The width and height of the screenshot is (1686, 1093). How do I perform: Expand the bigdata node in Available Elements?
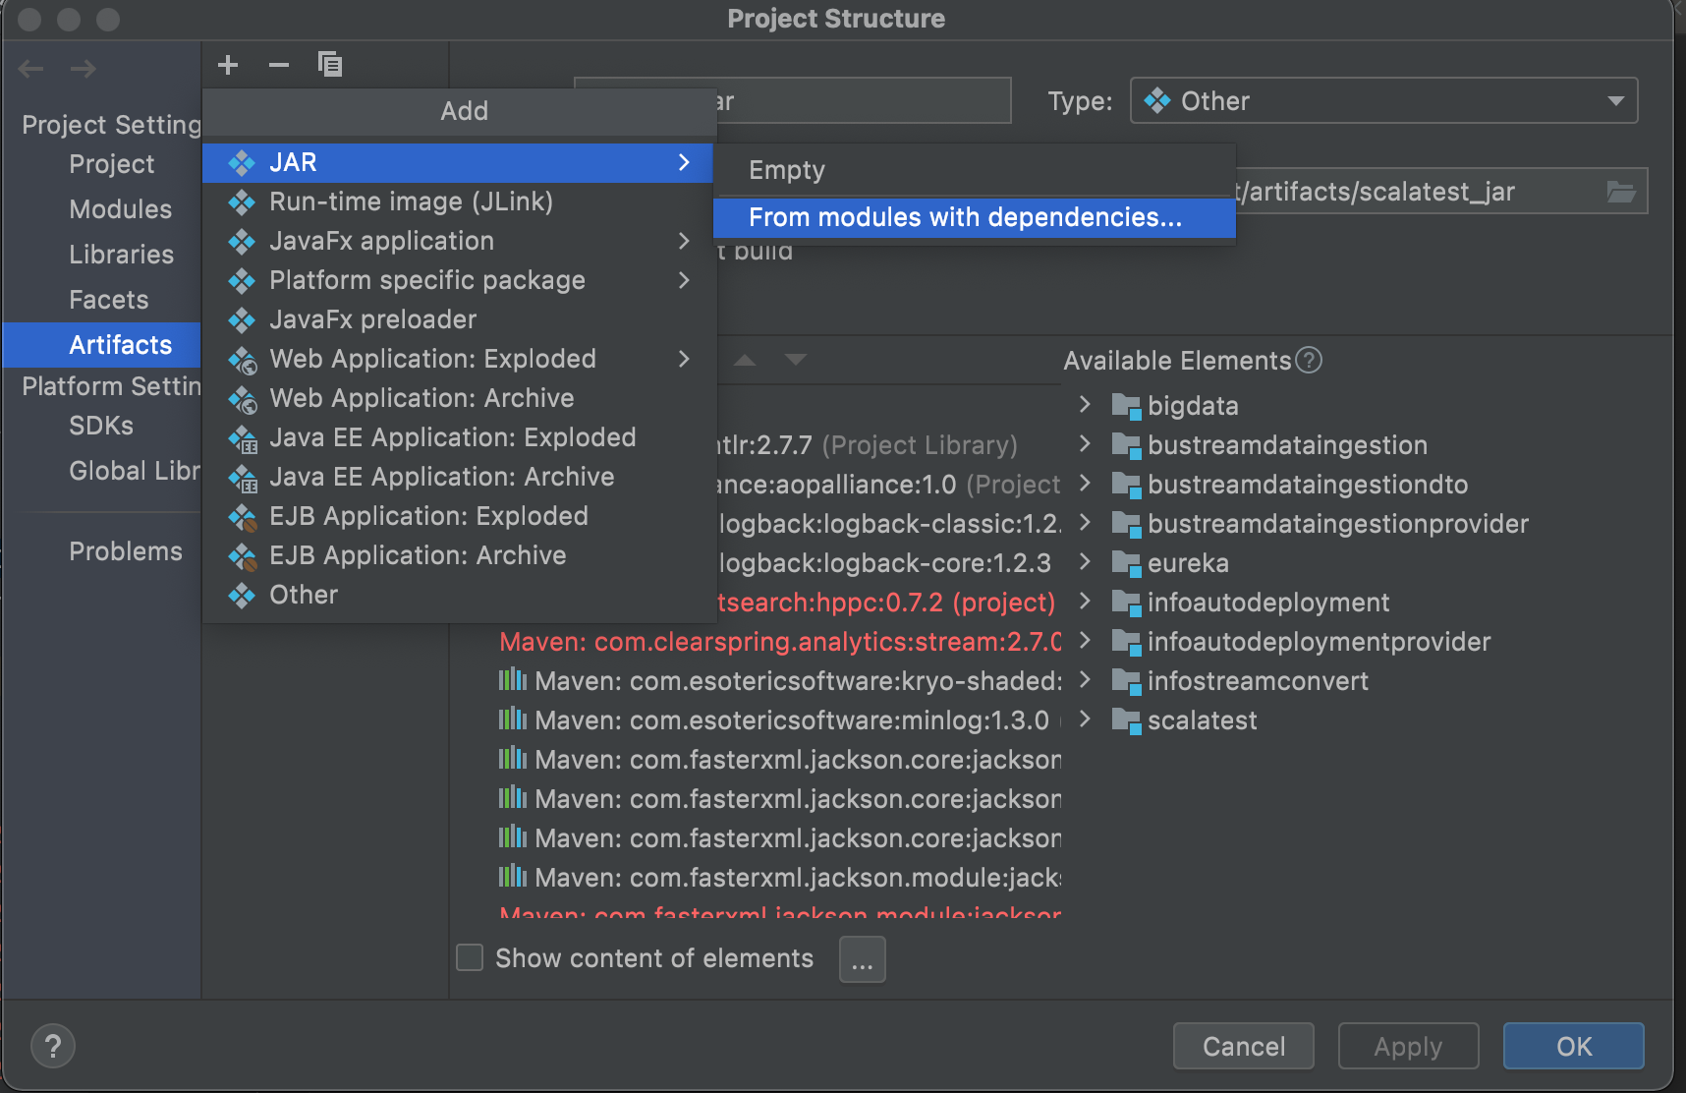pos(1085,405)
